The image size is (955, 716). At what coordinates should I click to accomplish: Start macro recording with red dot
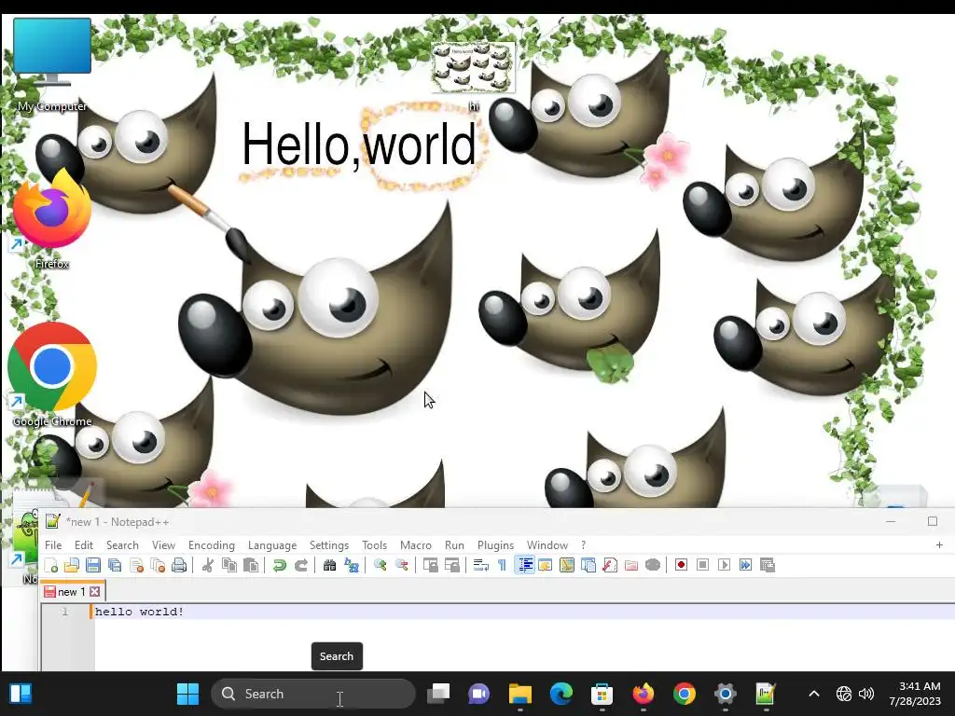click(681, 566)
